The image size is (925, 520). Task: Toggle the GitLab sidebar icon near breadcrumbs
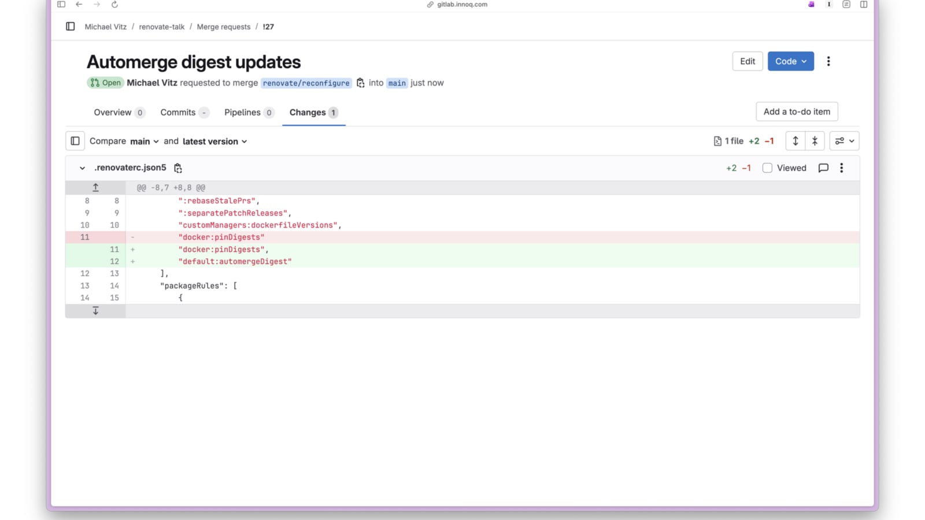(x=71, y=27)
